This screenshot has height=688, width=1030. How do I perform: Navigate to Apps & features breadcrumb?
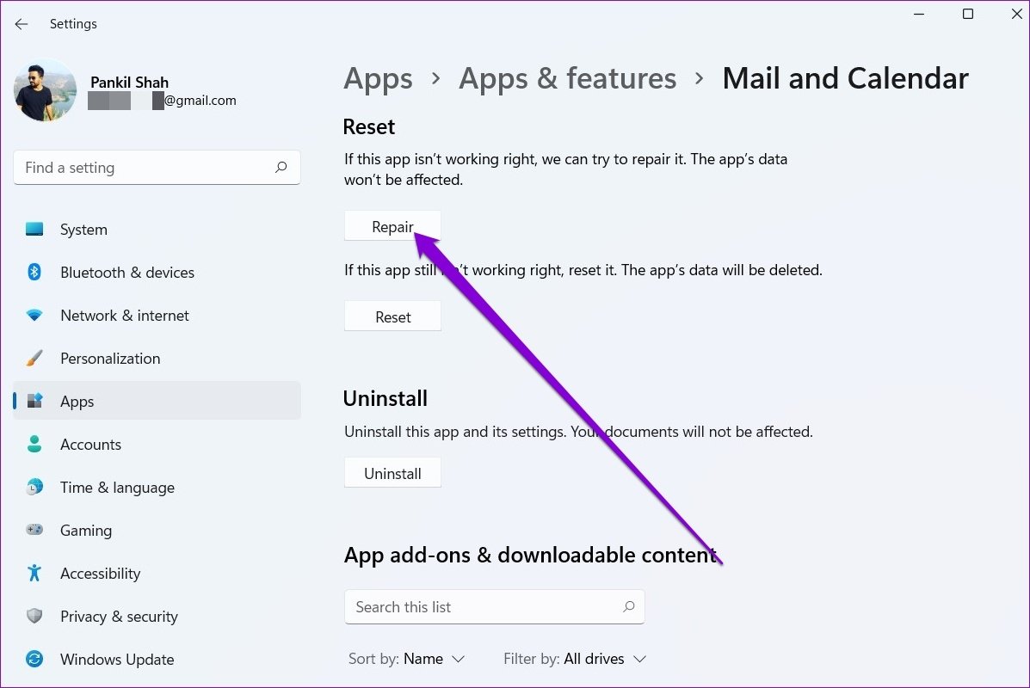(x=568, y=78)
